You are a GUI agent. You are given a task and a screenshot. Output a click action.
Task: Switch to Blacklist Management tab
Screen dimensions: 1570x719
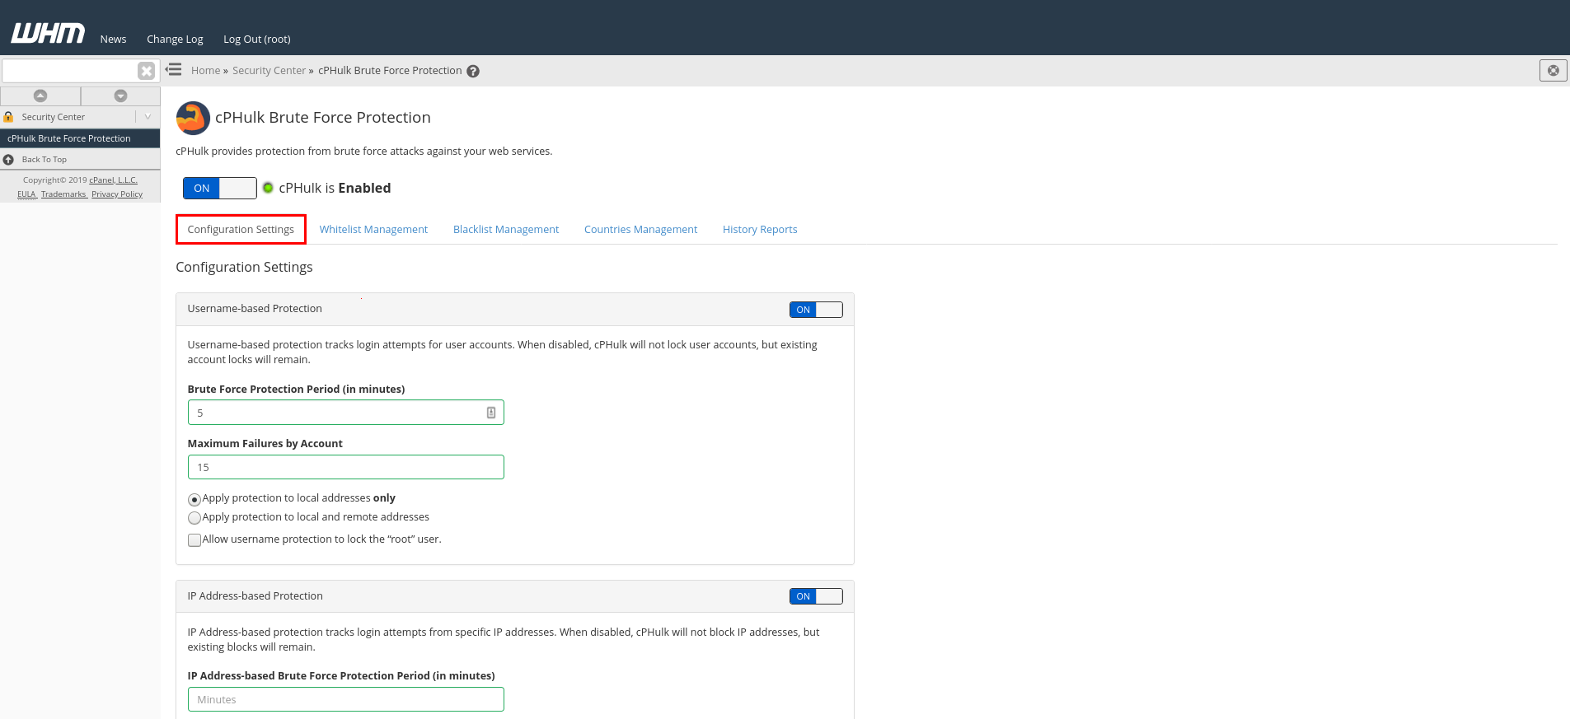pyautogui.click(x=506, y=229)
